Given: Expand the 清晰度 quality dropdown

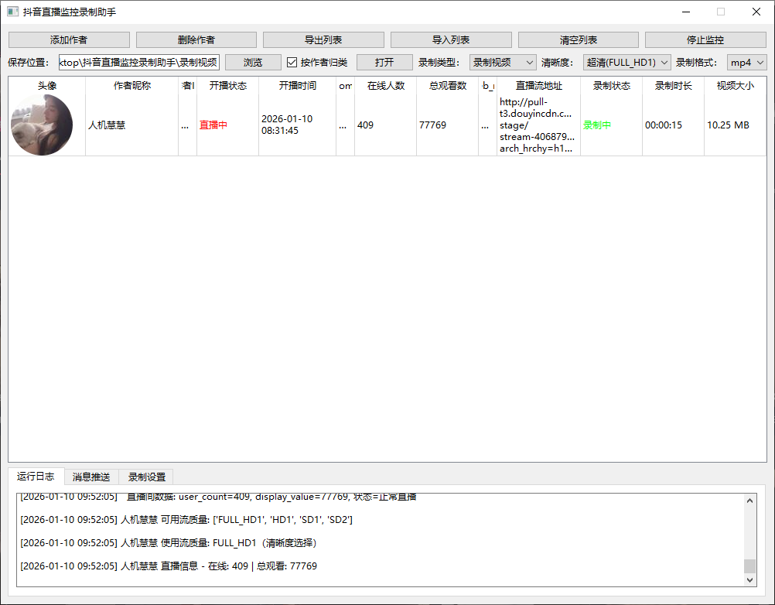Looking at the screenshot, I should (626, 62).
